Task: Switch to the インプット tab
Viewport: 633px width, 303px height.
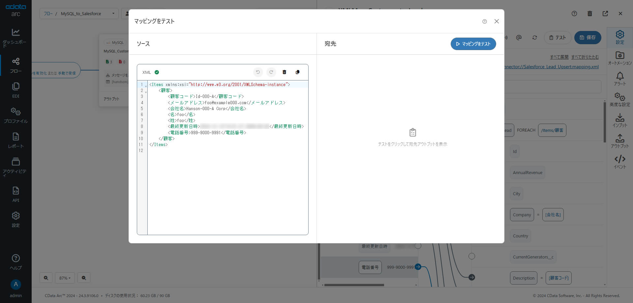Action: coord(620,121)
